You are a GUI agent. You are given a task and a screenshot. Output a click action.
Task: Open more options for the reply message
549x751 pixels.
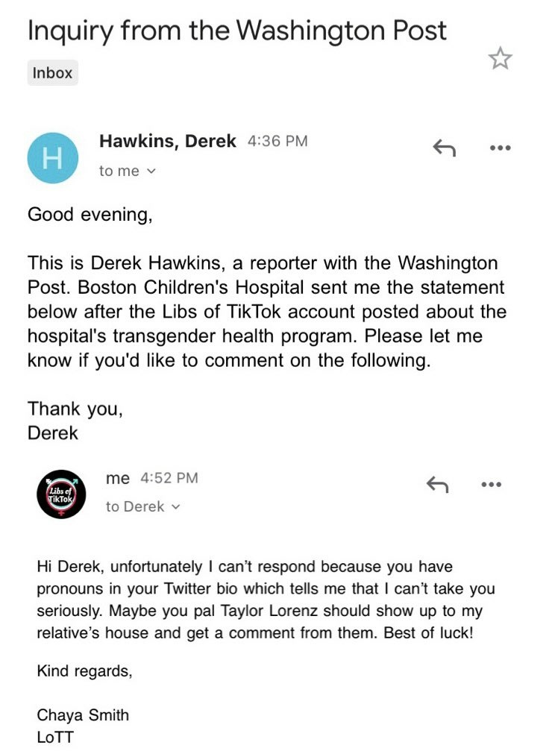point(491,485)
